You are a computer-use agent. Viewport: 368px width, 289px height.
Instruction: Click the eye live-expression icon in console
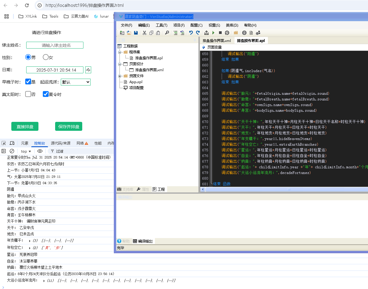tap(40, 151)
